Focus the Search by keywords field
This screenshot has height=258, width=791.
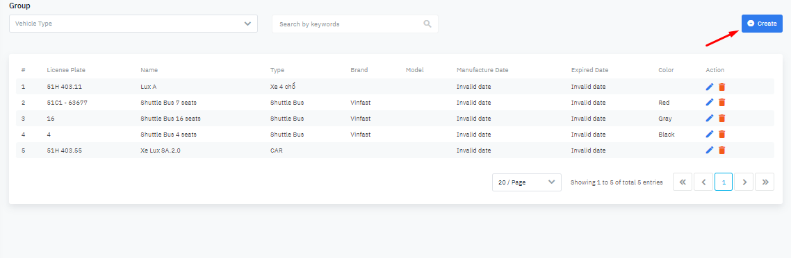coord(355,24)
